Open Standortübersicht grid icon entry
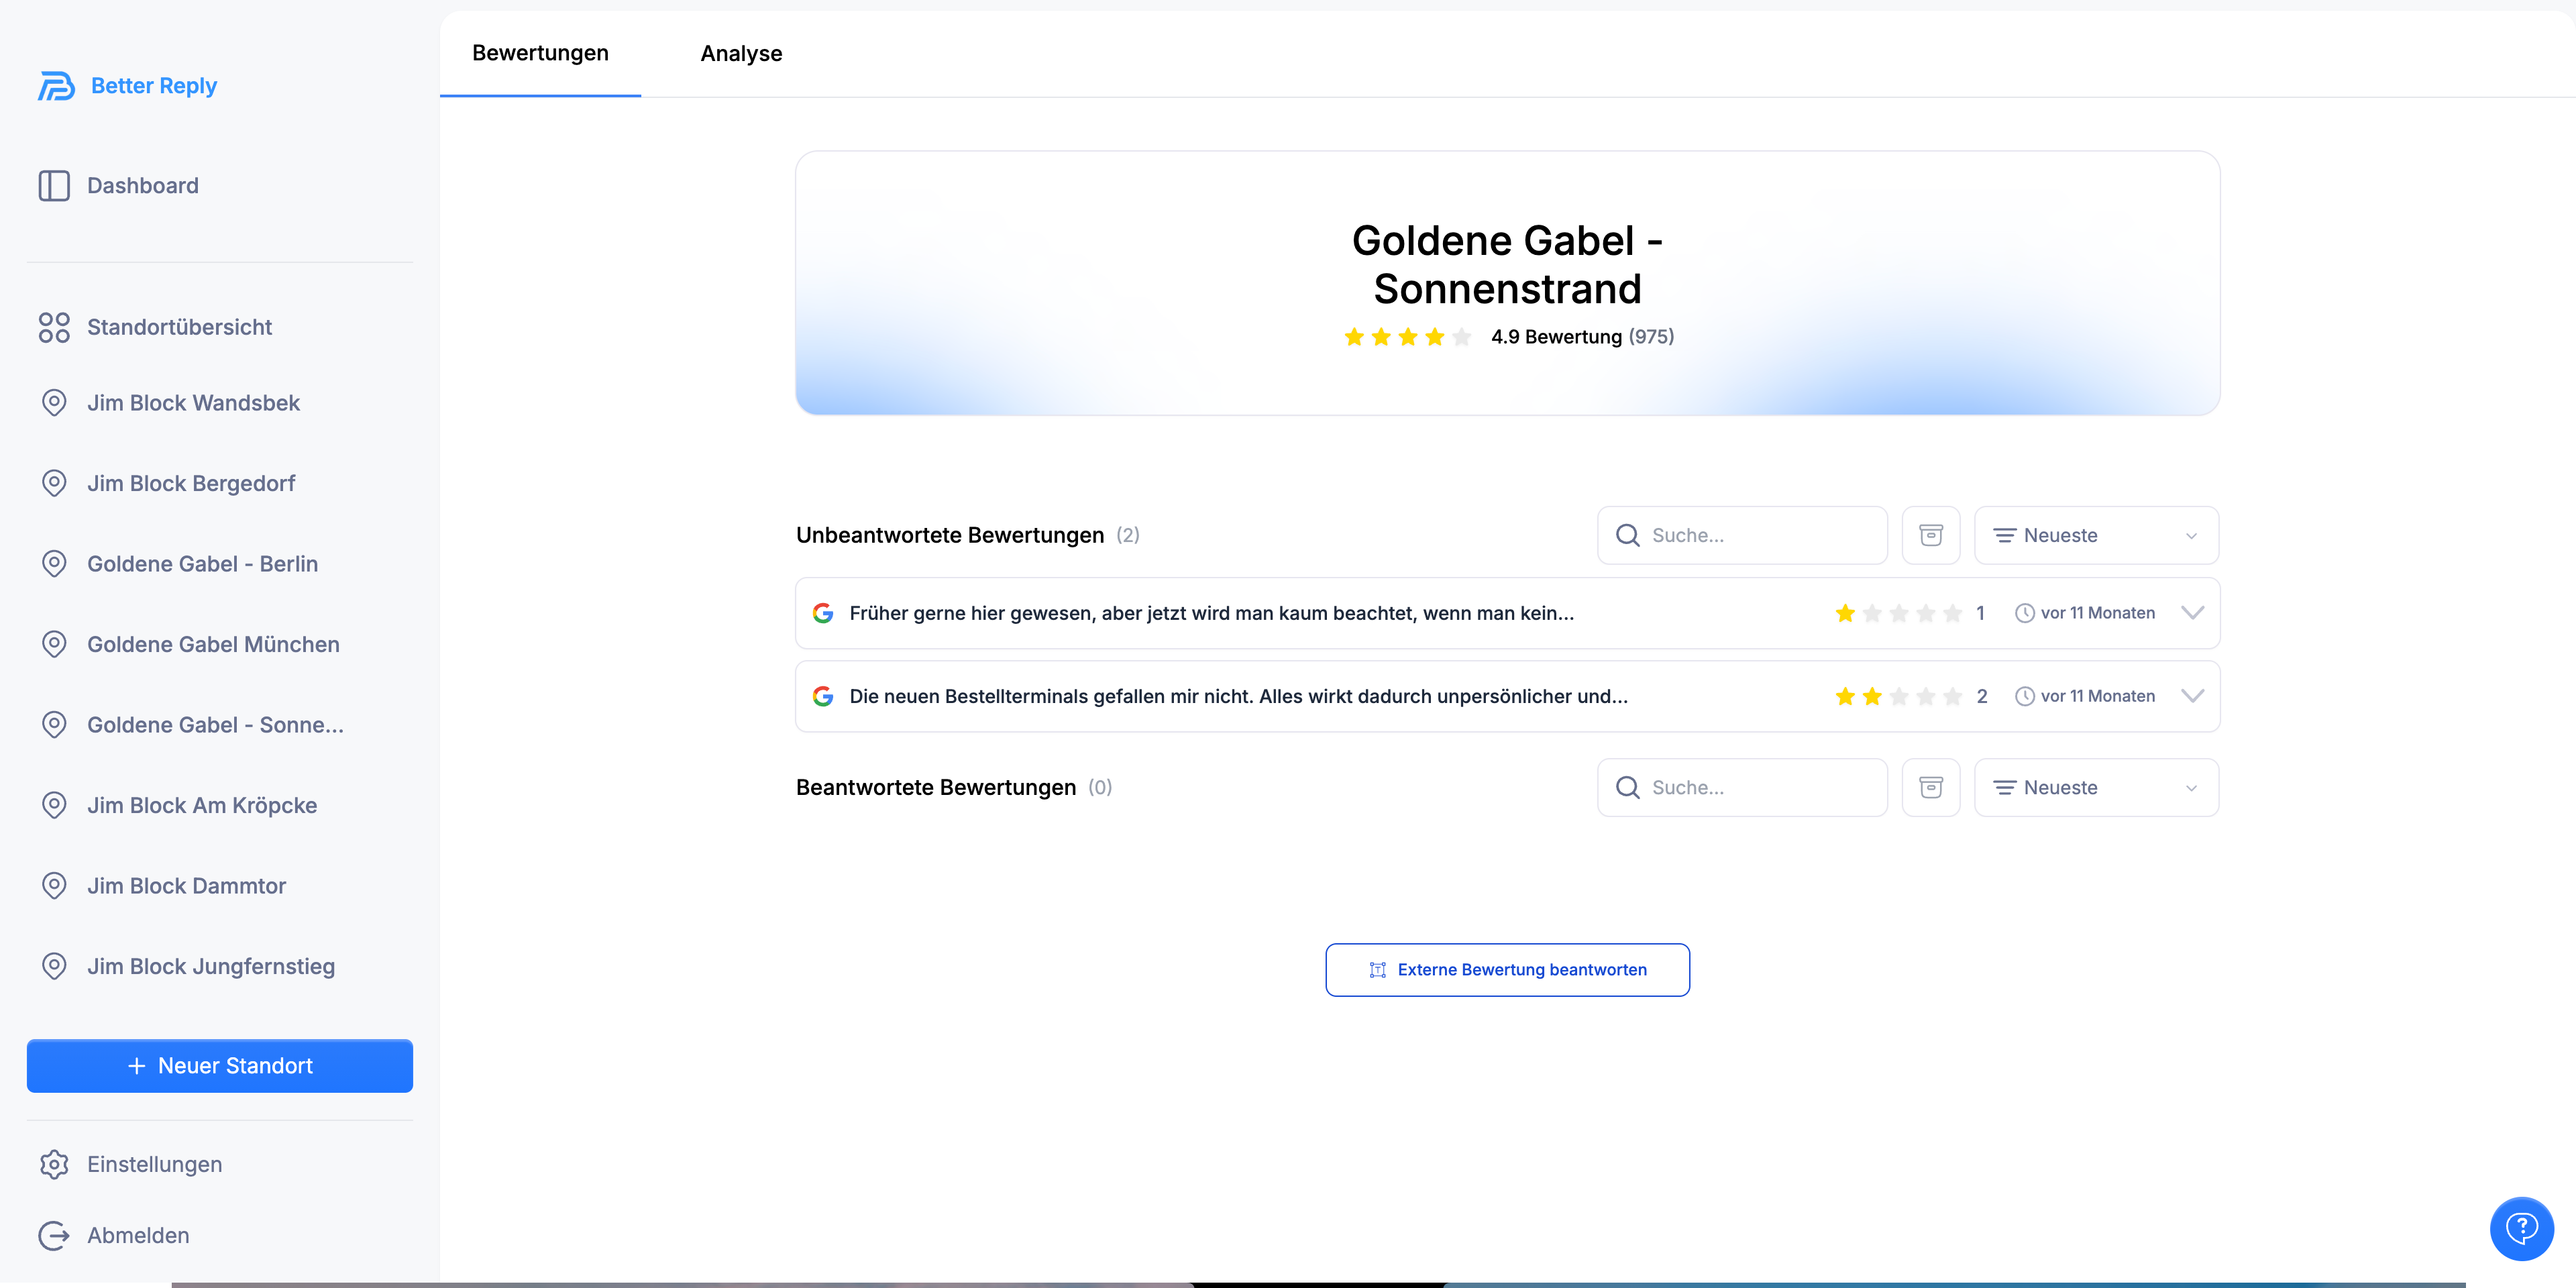The image size is (2576, 1288). click(54, 327)
